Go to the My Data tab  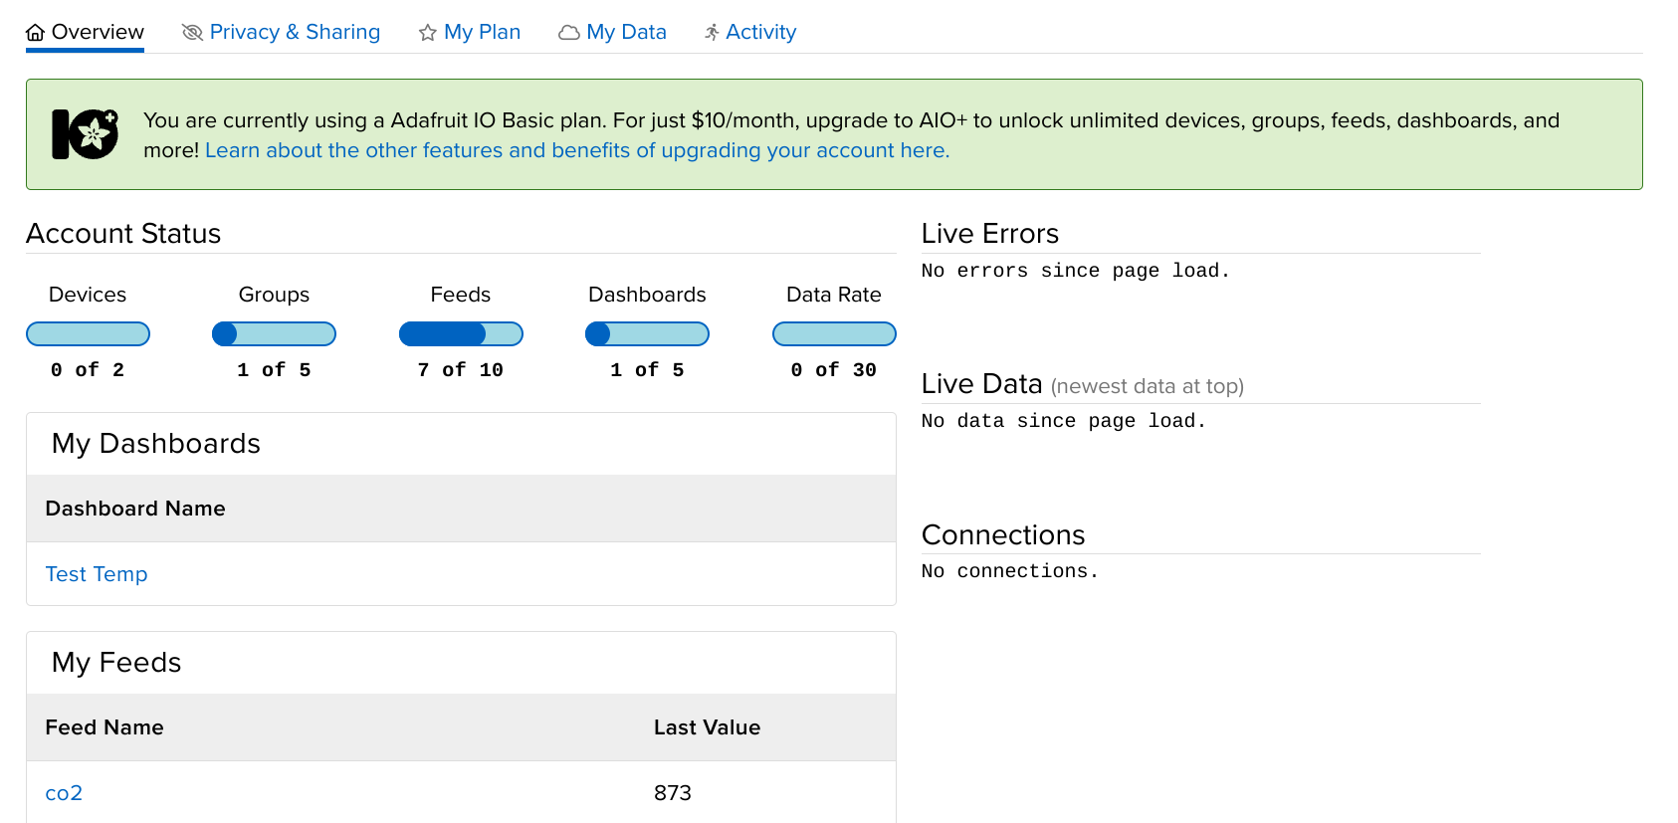pos(626,32)
